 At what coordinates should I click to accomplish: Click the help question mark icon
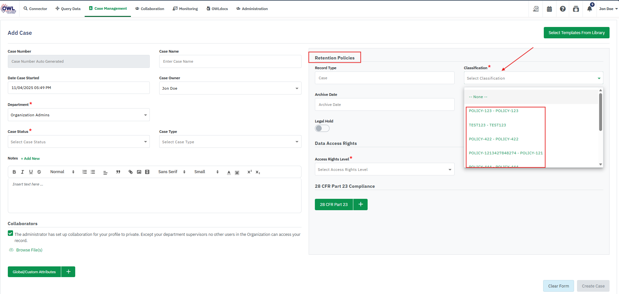click(x=563, y=9)
